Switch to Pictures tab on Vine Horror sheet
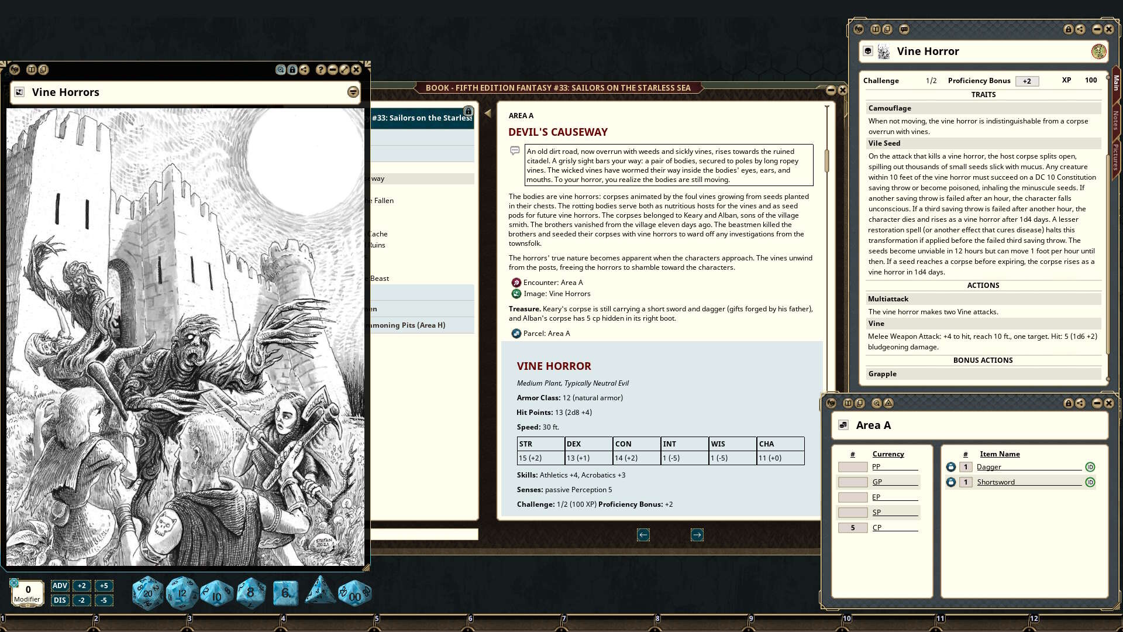The height and width of the screenshot is (632, 1123). [x=1116, y=158]
